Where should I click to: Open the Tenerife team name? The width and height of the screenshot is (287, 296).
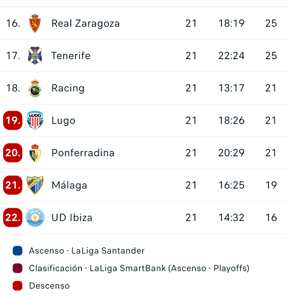pyautogui.click(x=71, y=56)
